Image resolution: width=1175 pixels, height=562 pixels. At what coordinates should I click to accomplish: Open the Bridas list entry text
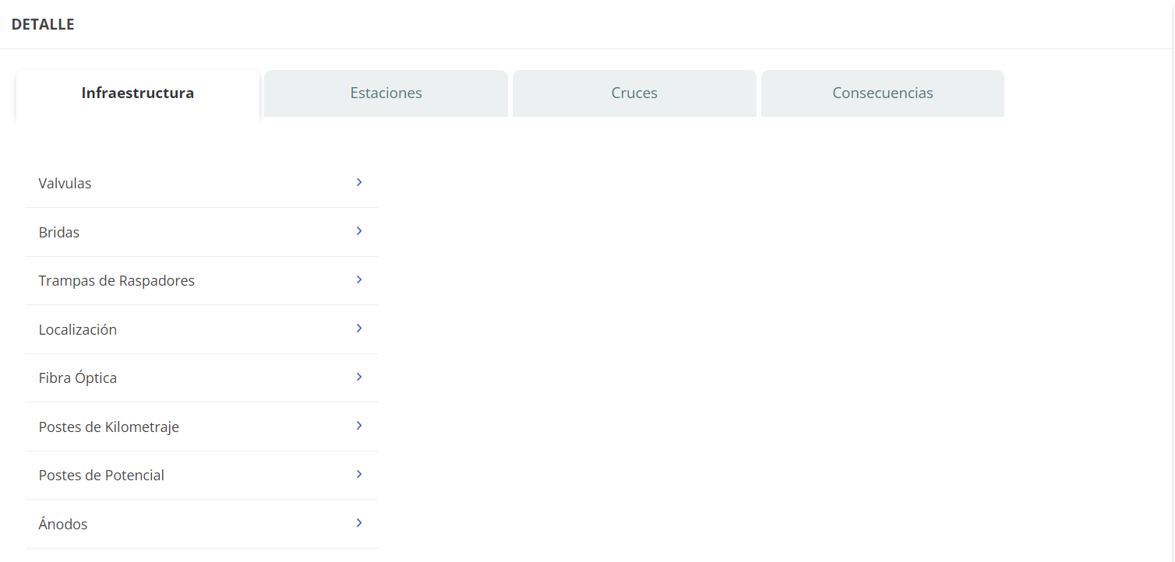[59, 233]
